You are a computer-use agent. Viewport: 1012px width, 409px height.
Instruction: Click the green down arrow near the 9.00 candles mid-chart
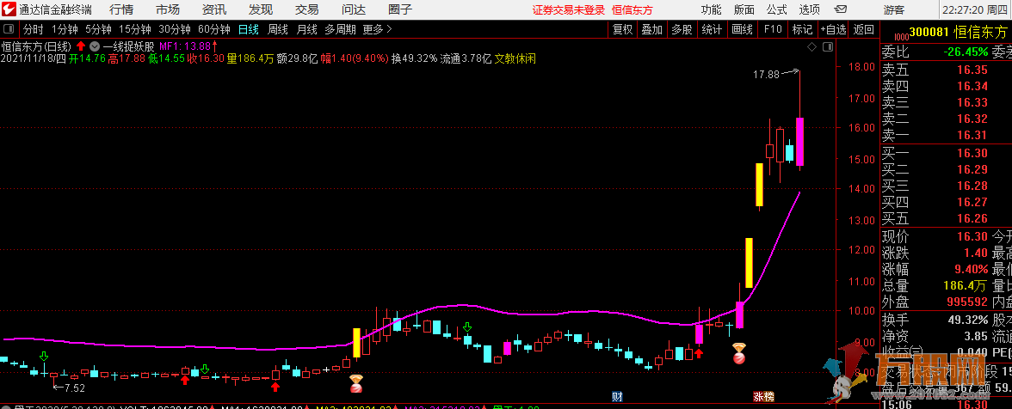(x=467, y=328)
